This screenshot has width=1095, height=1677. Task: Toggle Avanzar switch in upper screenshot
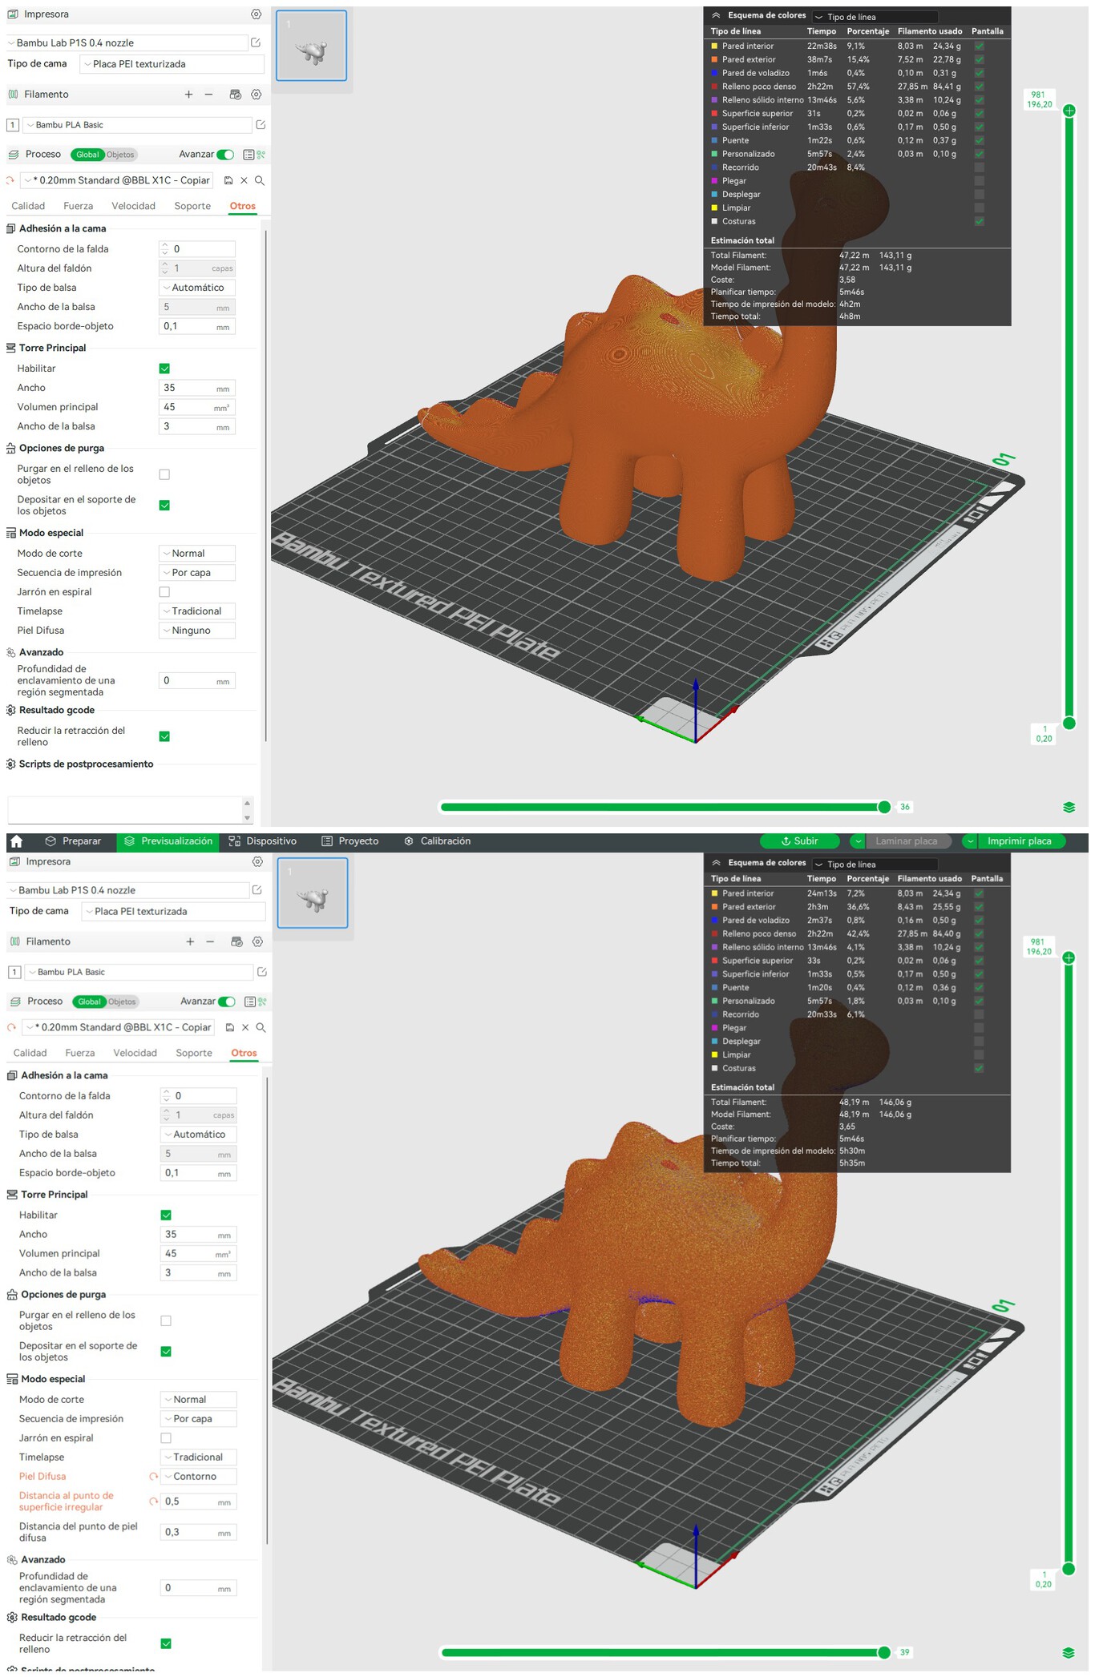(225, 155)
